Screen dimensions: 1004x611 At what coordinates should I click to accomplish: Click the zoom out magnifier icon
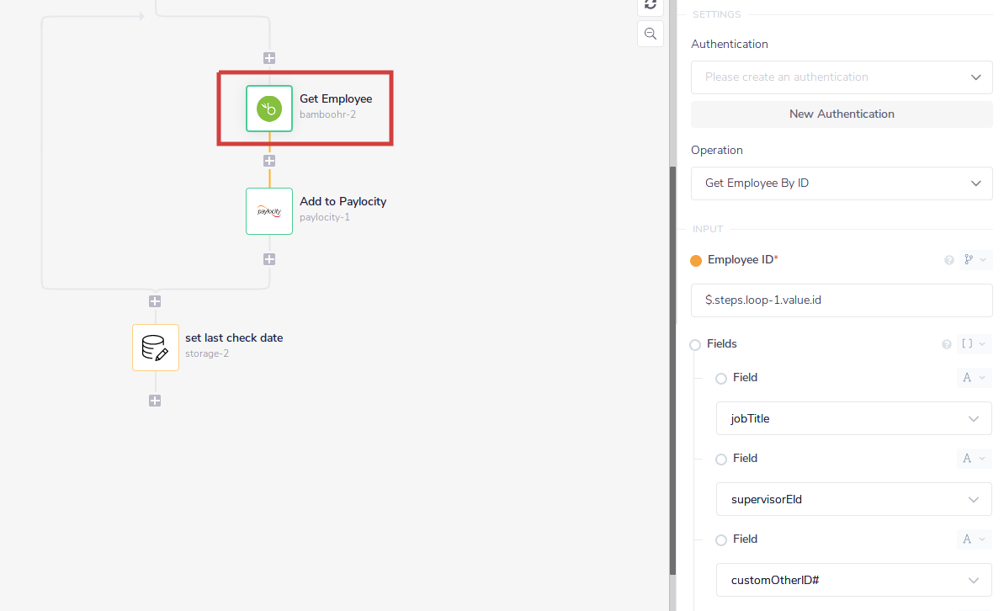click(650, 34)
